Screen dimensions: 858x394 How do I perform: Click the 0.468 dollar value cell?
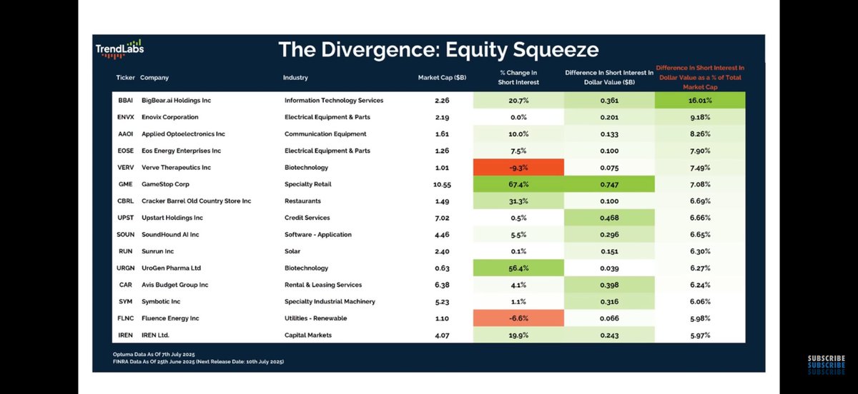(609, 218)
